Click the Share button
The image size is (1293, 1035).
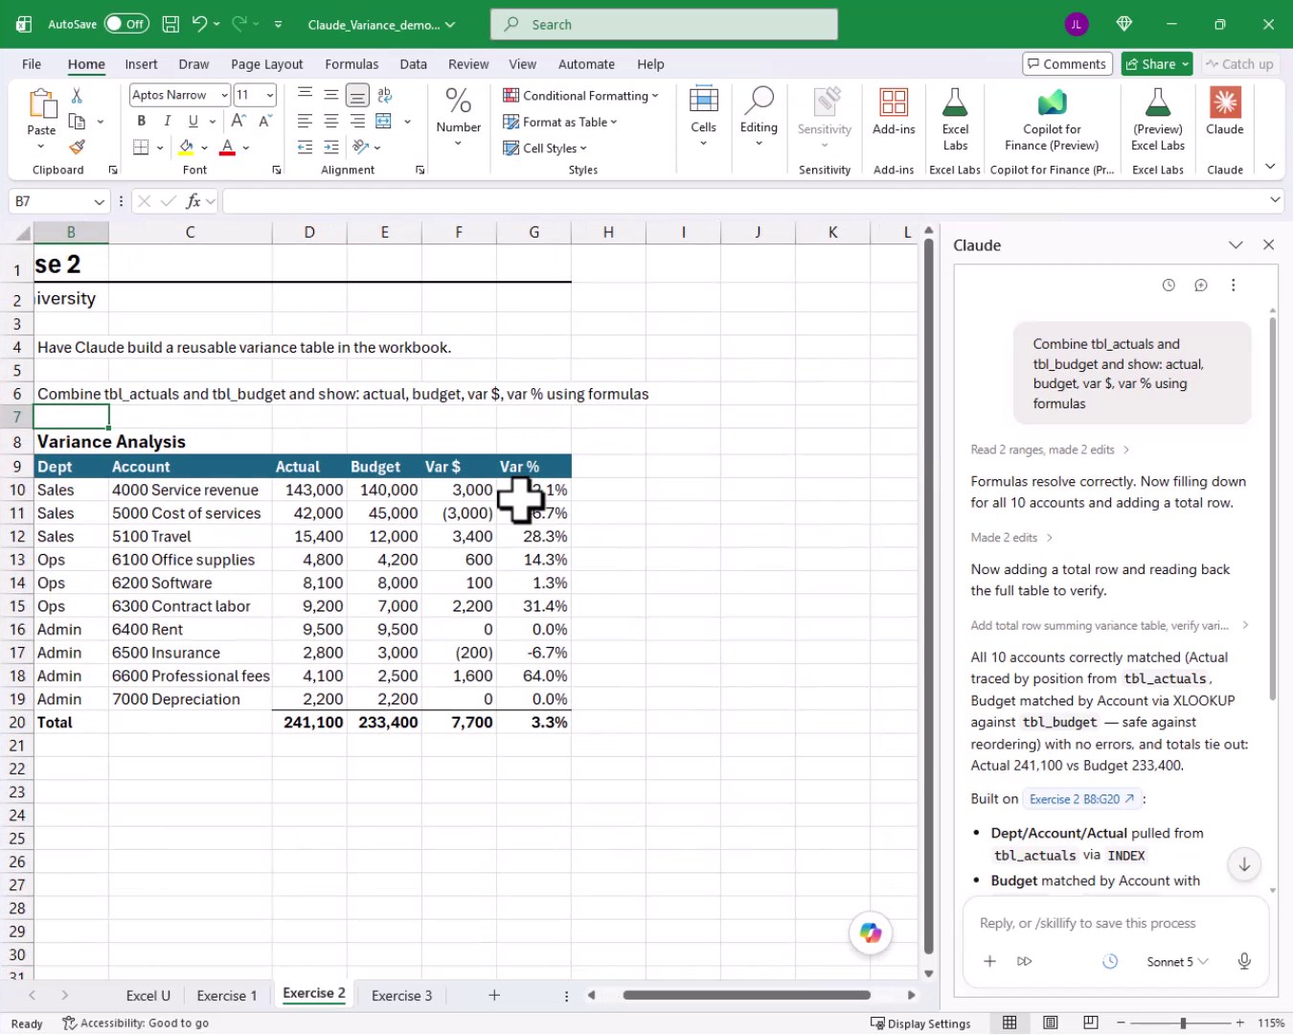[1157, 64]
